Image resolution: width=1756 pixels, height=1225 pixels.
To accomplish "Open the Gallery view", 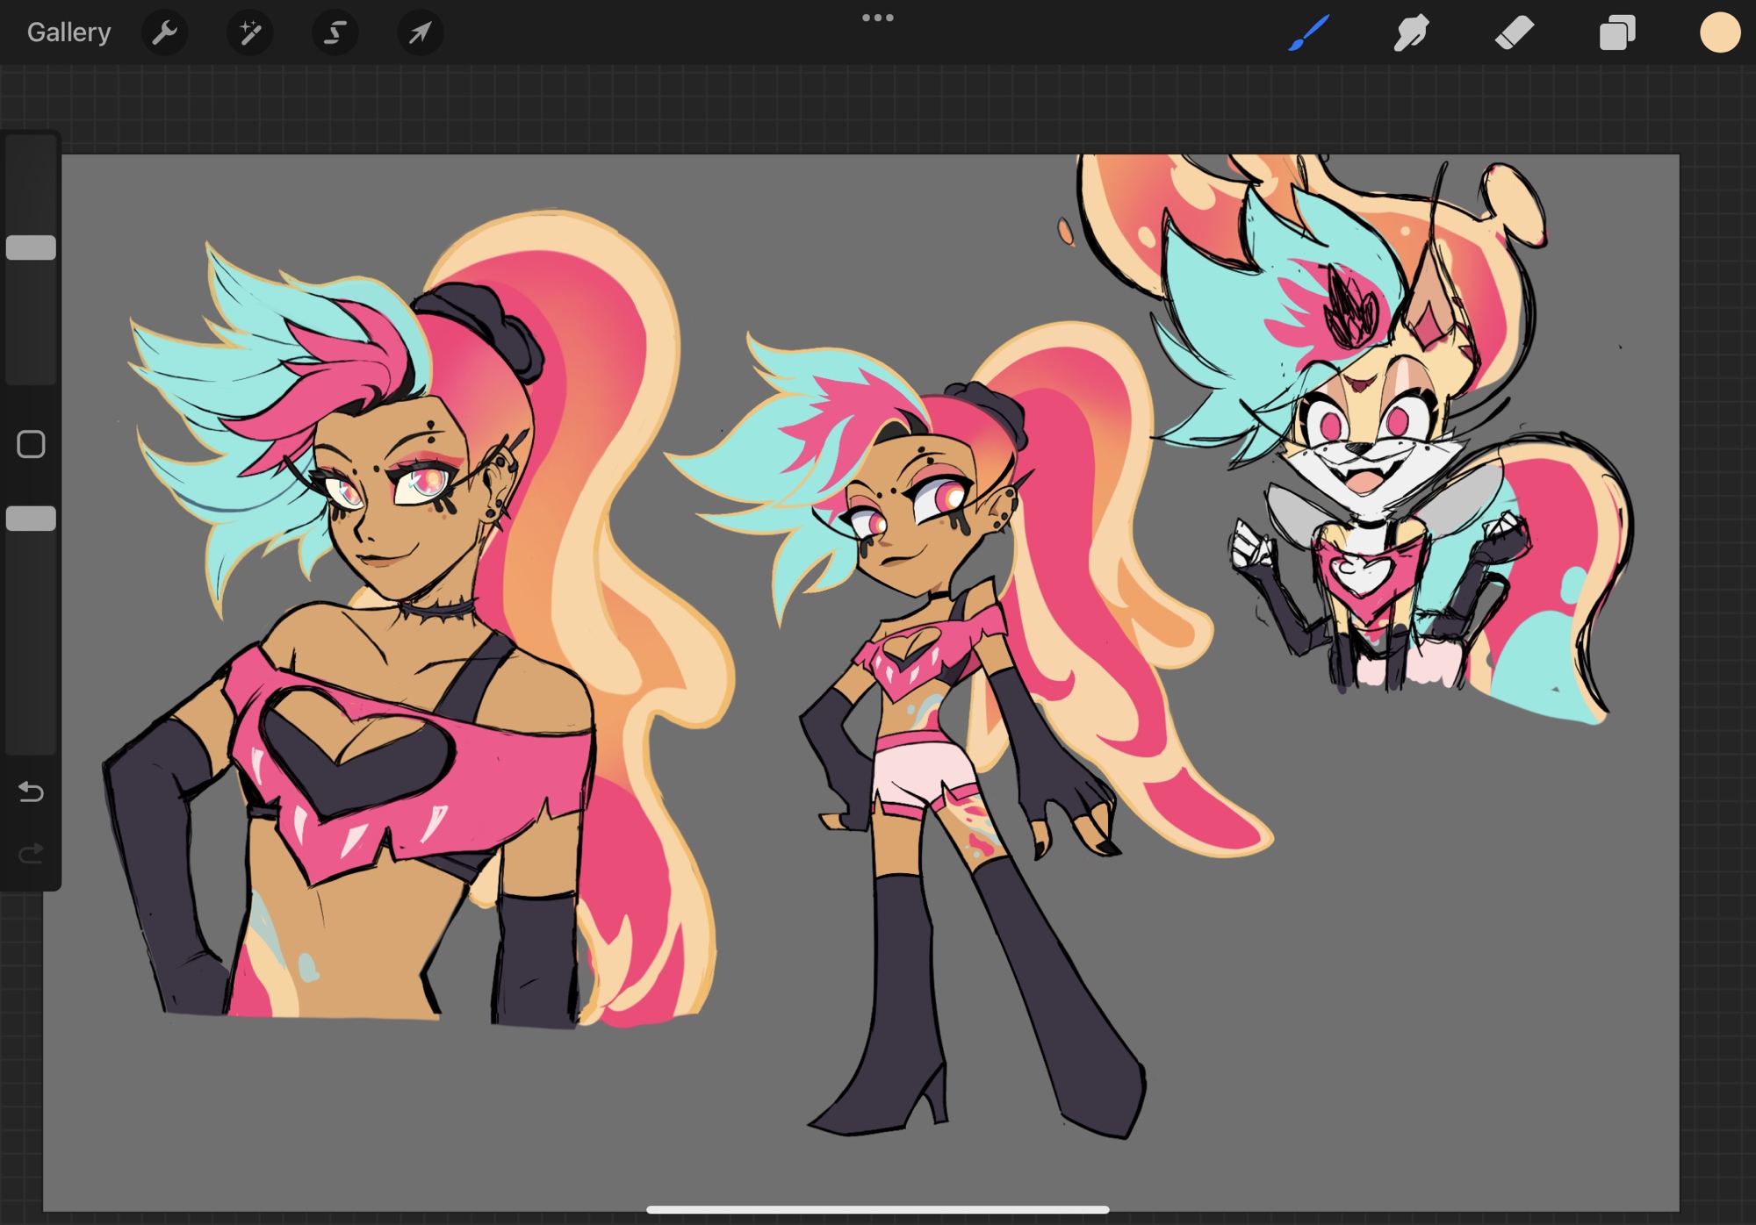I will [68, 32].
